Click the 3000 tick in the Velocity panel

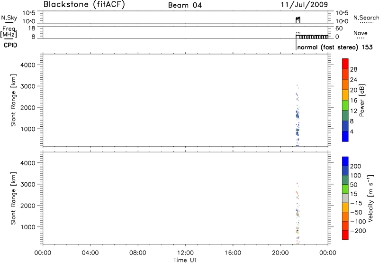(28, 184)
